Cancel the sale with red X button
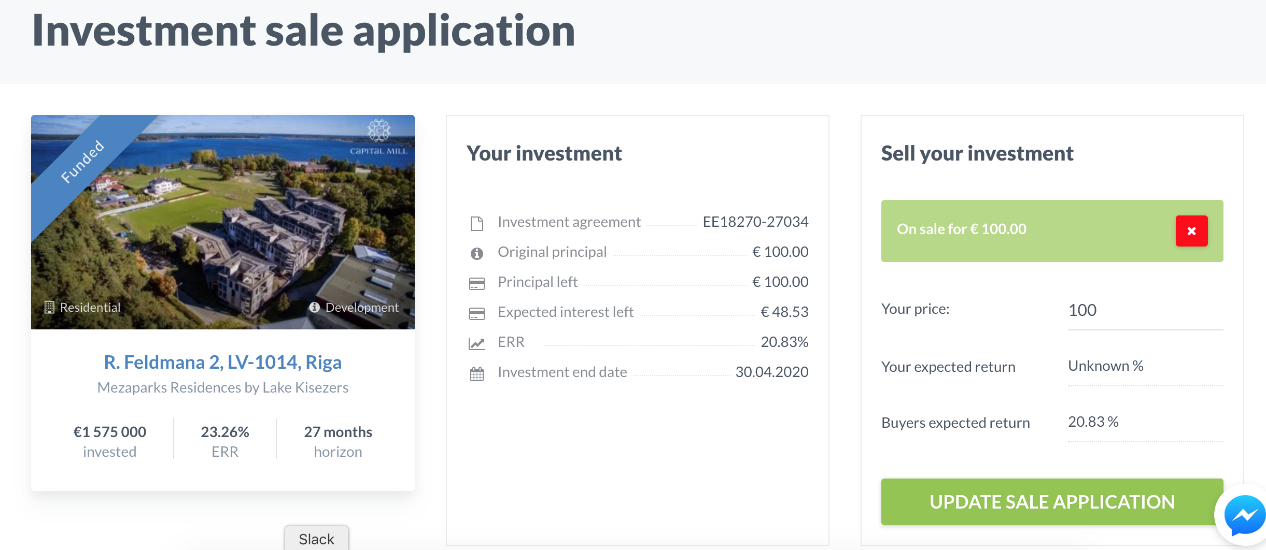 [1191, 231]
